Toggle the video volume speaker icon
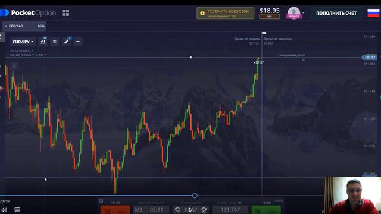The width and height of the screenshot is (381, 214). click(x=4, y=210)
